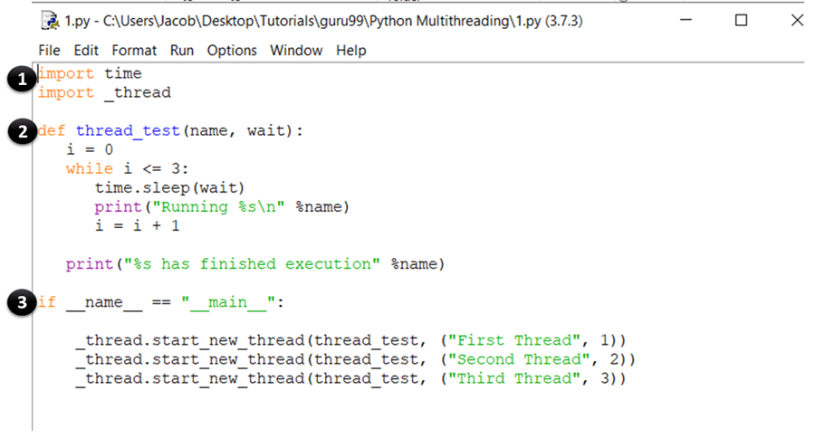Open the Edit menu

tap(87, 51)
